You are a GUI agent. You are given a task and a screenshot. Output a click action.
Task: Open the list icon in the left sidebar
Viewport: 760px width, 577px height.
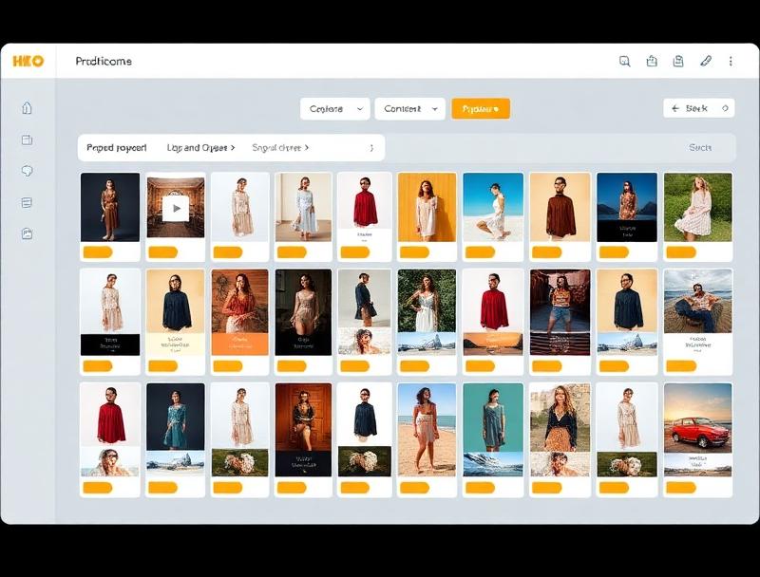[27, 202]
